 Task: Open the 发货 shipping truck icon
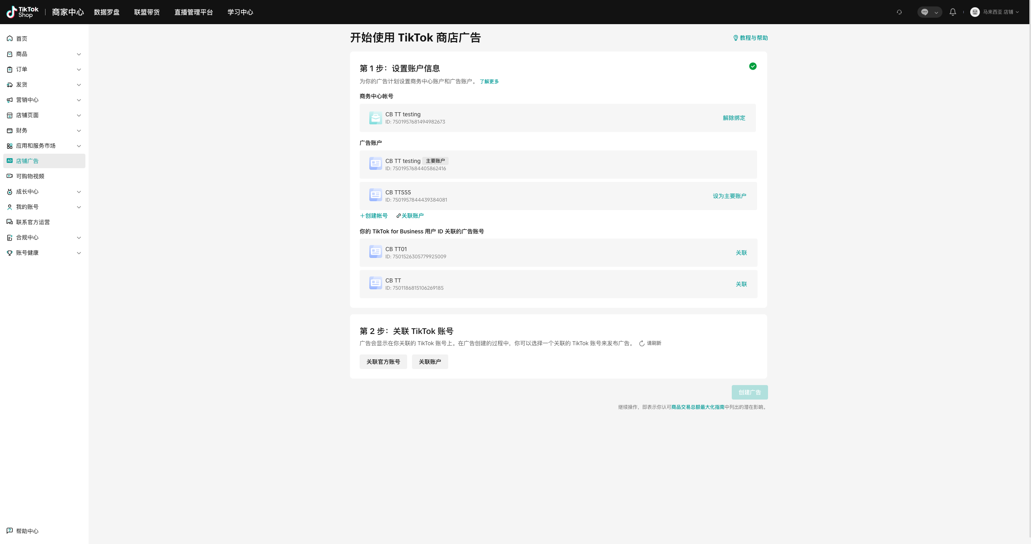10,84
